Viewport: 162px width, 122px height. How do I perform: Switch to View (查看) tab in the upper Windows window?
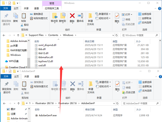[36, 8]
